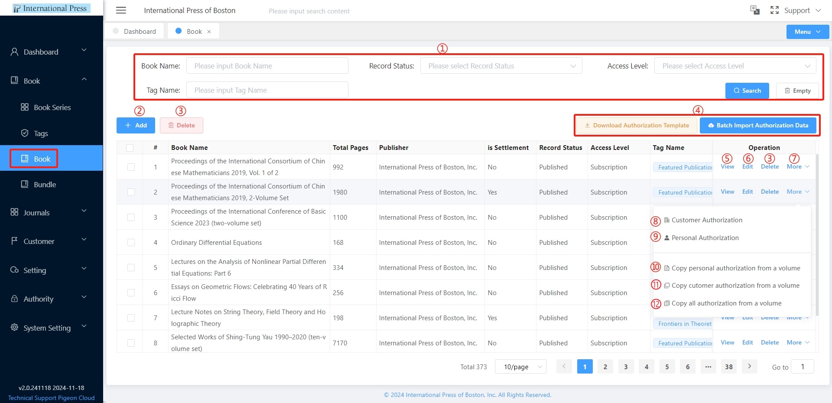Open Book Series in sidebar
Image resolution: width=832 pixels, height=403 pixels.
pos(51,107)
